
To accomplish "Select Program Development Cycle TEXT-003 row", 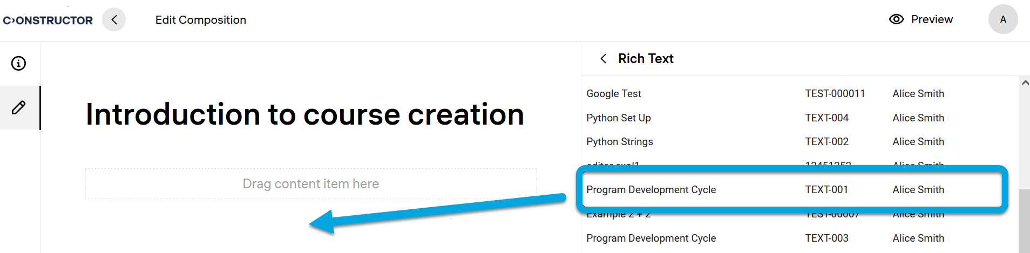I will pos(651,238).
